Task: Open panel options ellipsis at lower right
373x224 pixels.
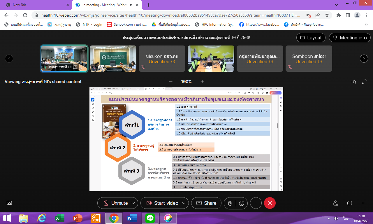Action: 364,203
